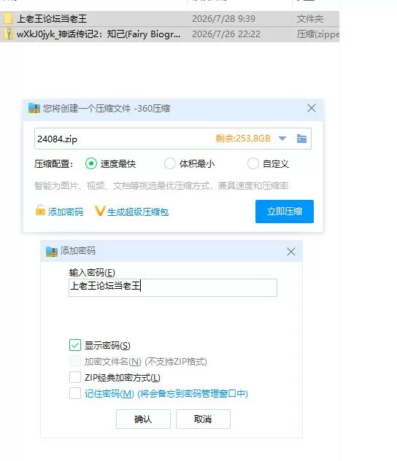The image size is (397, 461).
Task: Click the 文件夹 type cell
Action: point(310,19)
